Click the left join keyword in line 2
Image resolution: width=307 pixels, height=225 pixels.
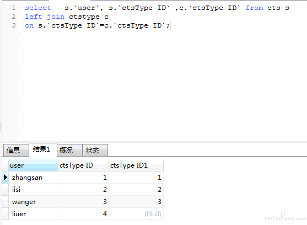pos(45,17)
